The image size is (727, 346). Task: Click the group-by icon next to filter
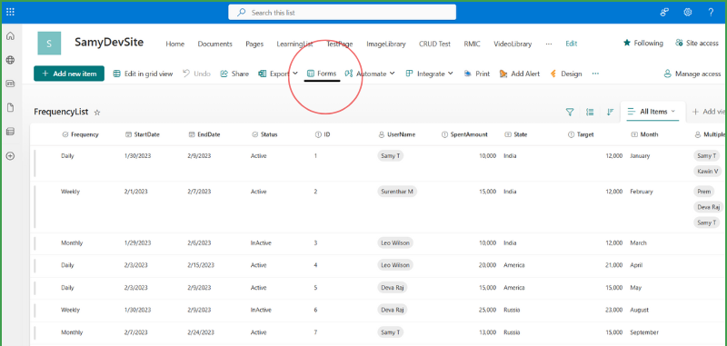coord(590,112)
